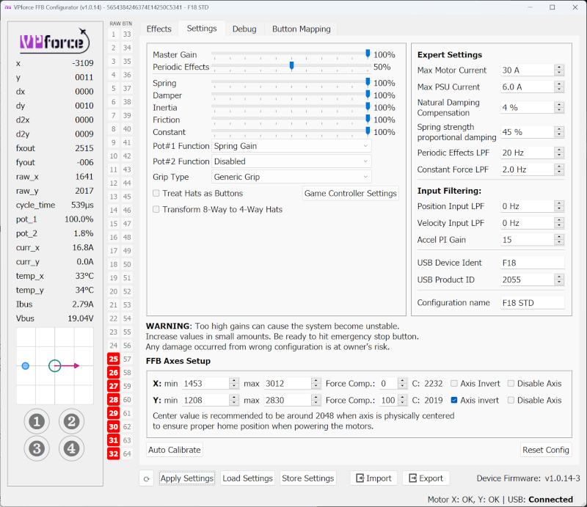Image resolution: width=587 pixels, height=507 pixels.
Task: Click the X min value field
Action: click(x=206, y=384)
